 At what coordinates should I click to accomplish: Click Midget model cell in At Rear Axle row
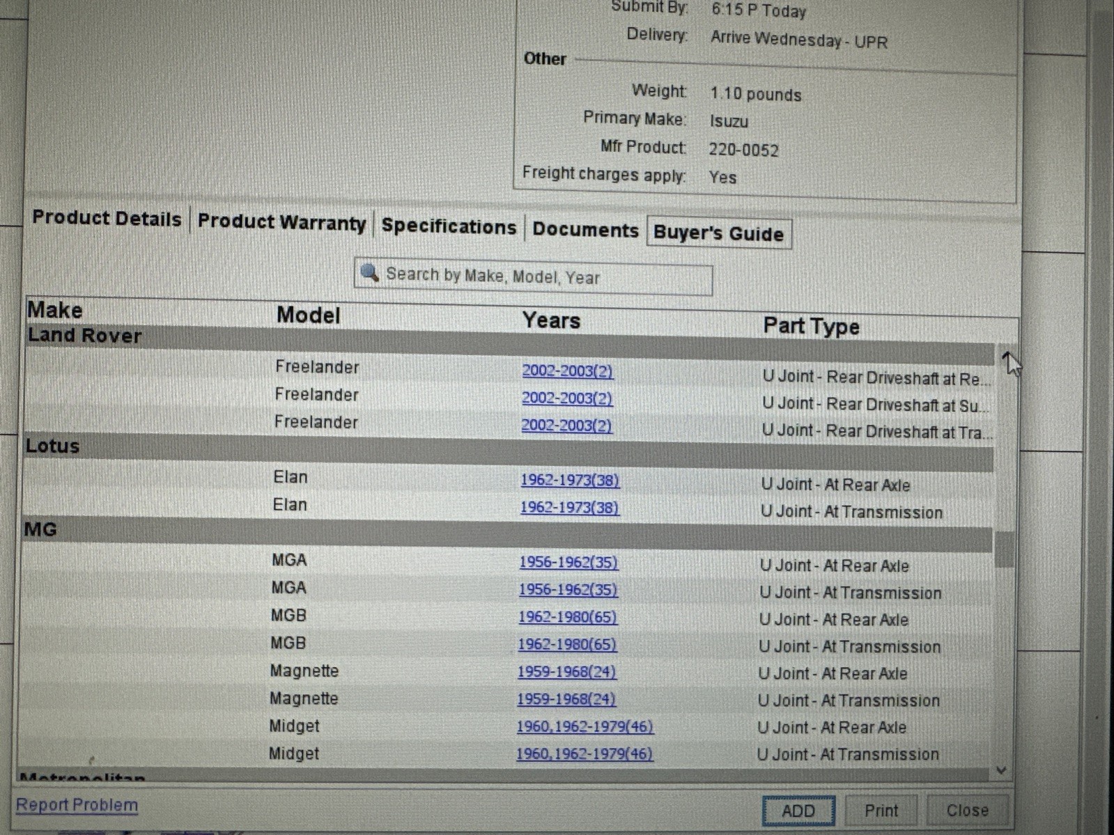click(294, 726)
